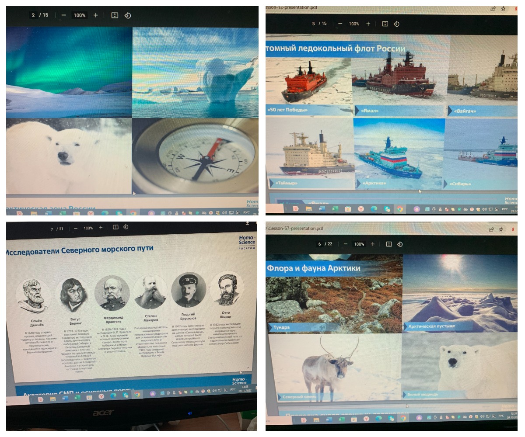525x437 pixels.
Task: Click the page number field showing 2 of 15
Action: (34, 15)
